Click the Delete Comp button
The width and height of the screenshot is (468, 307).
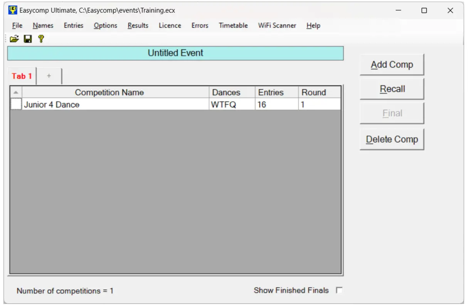[392, 139]
